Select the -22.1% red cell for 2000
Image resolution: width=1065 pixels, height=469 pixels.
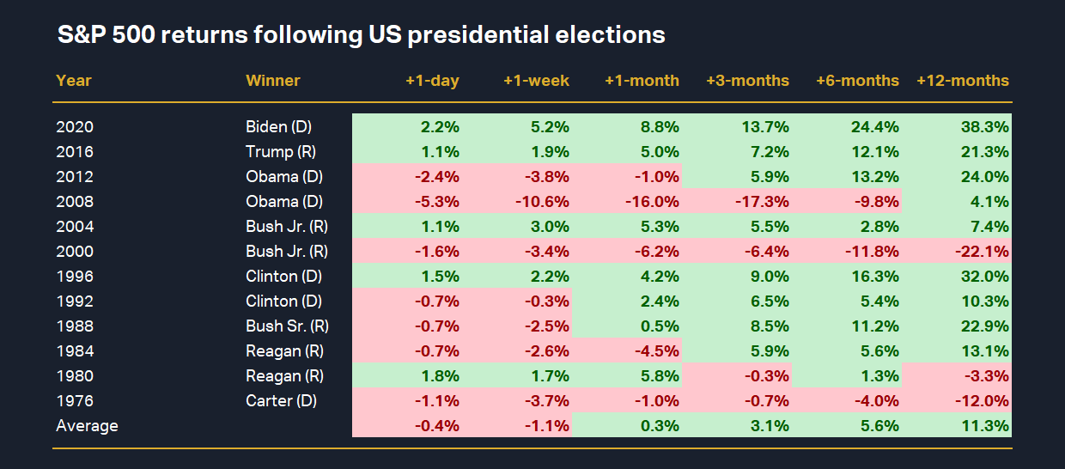click(x=984, y=252)
